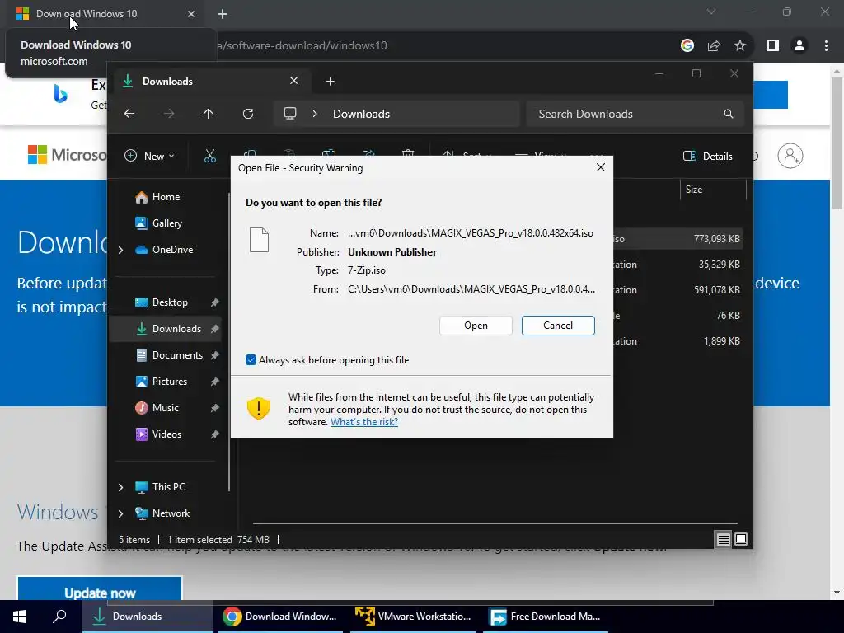Open the Chrome profile icon
The height and width of the screenshot is (633, 844).
coord(799,46)
